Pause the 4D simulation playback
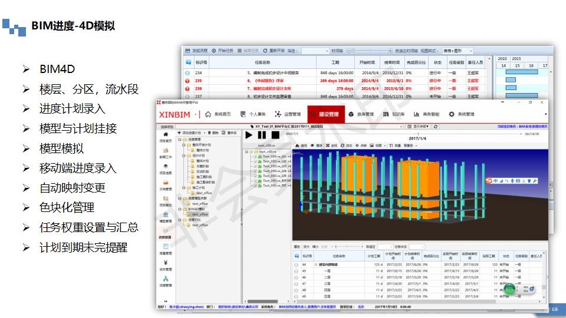 [x=262, y=135]
